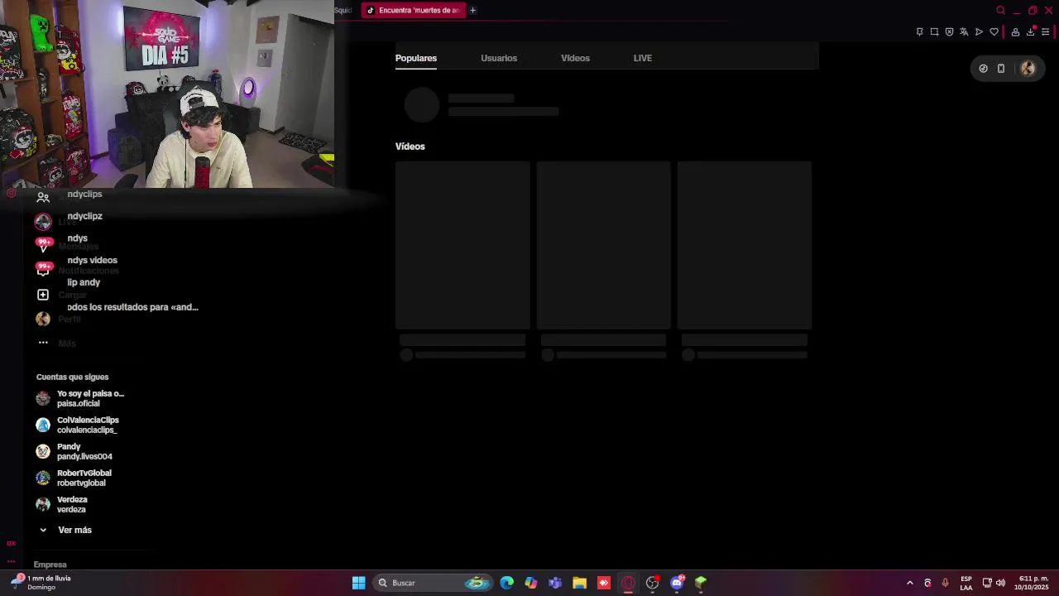Expand followed accounts with Ver más

pyautogui.click(x=65, y=530)
